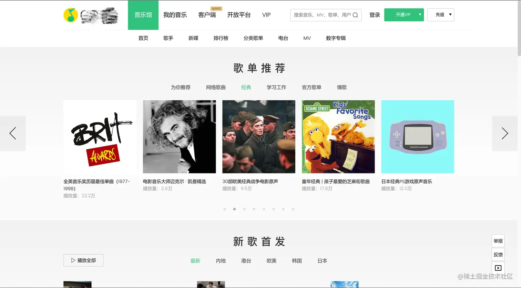
Task: Open the 开放平台 tab
Action: [x=239, y=15]
